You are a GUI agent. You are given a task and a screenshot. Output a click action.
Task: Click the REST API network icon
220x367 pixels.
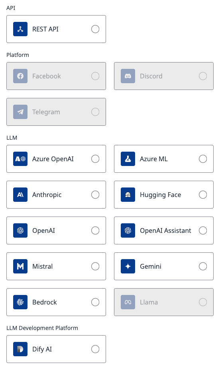[x=20, y=29]
